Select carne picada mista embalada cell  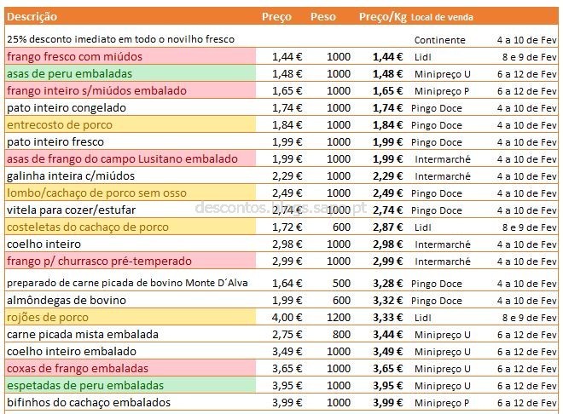pos(131,334)
